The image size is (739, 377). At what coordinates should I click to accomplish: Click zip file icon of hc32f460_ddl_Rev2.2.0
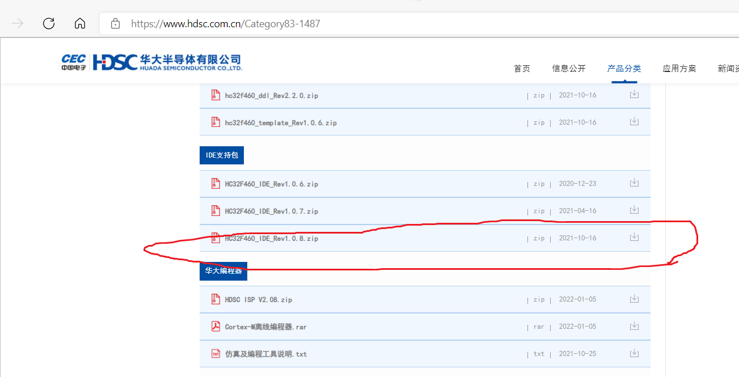tap(215, 95)
